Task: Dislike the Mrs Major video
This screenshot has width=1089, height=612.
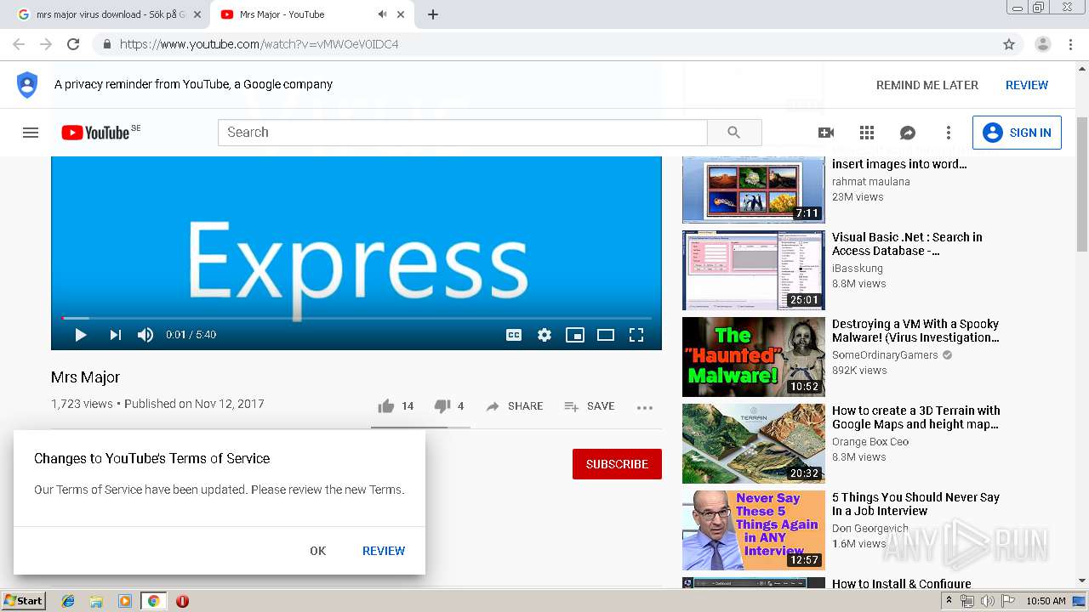Action: click(x=449, y=406)
